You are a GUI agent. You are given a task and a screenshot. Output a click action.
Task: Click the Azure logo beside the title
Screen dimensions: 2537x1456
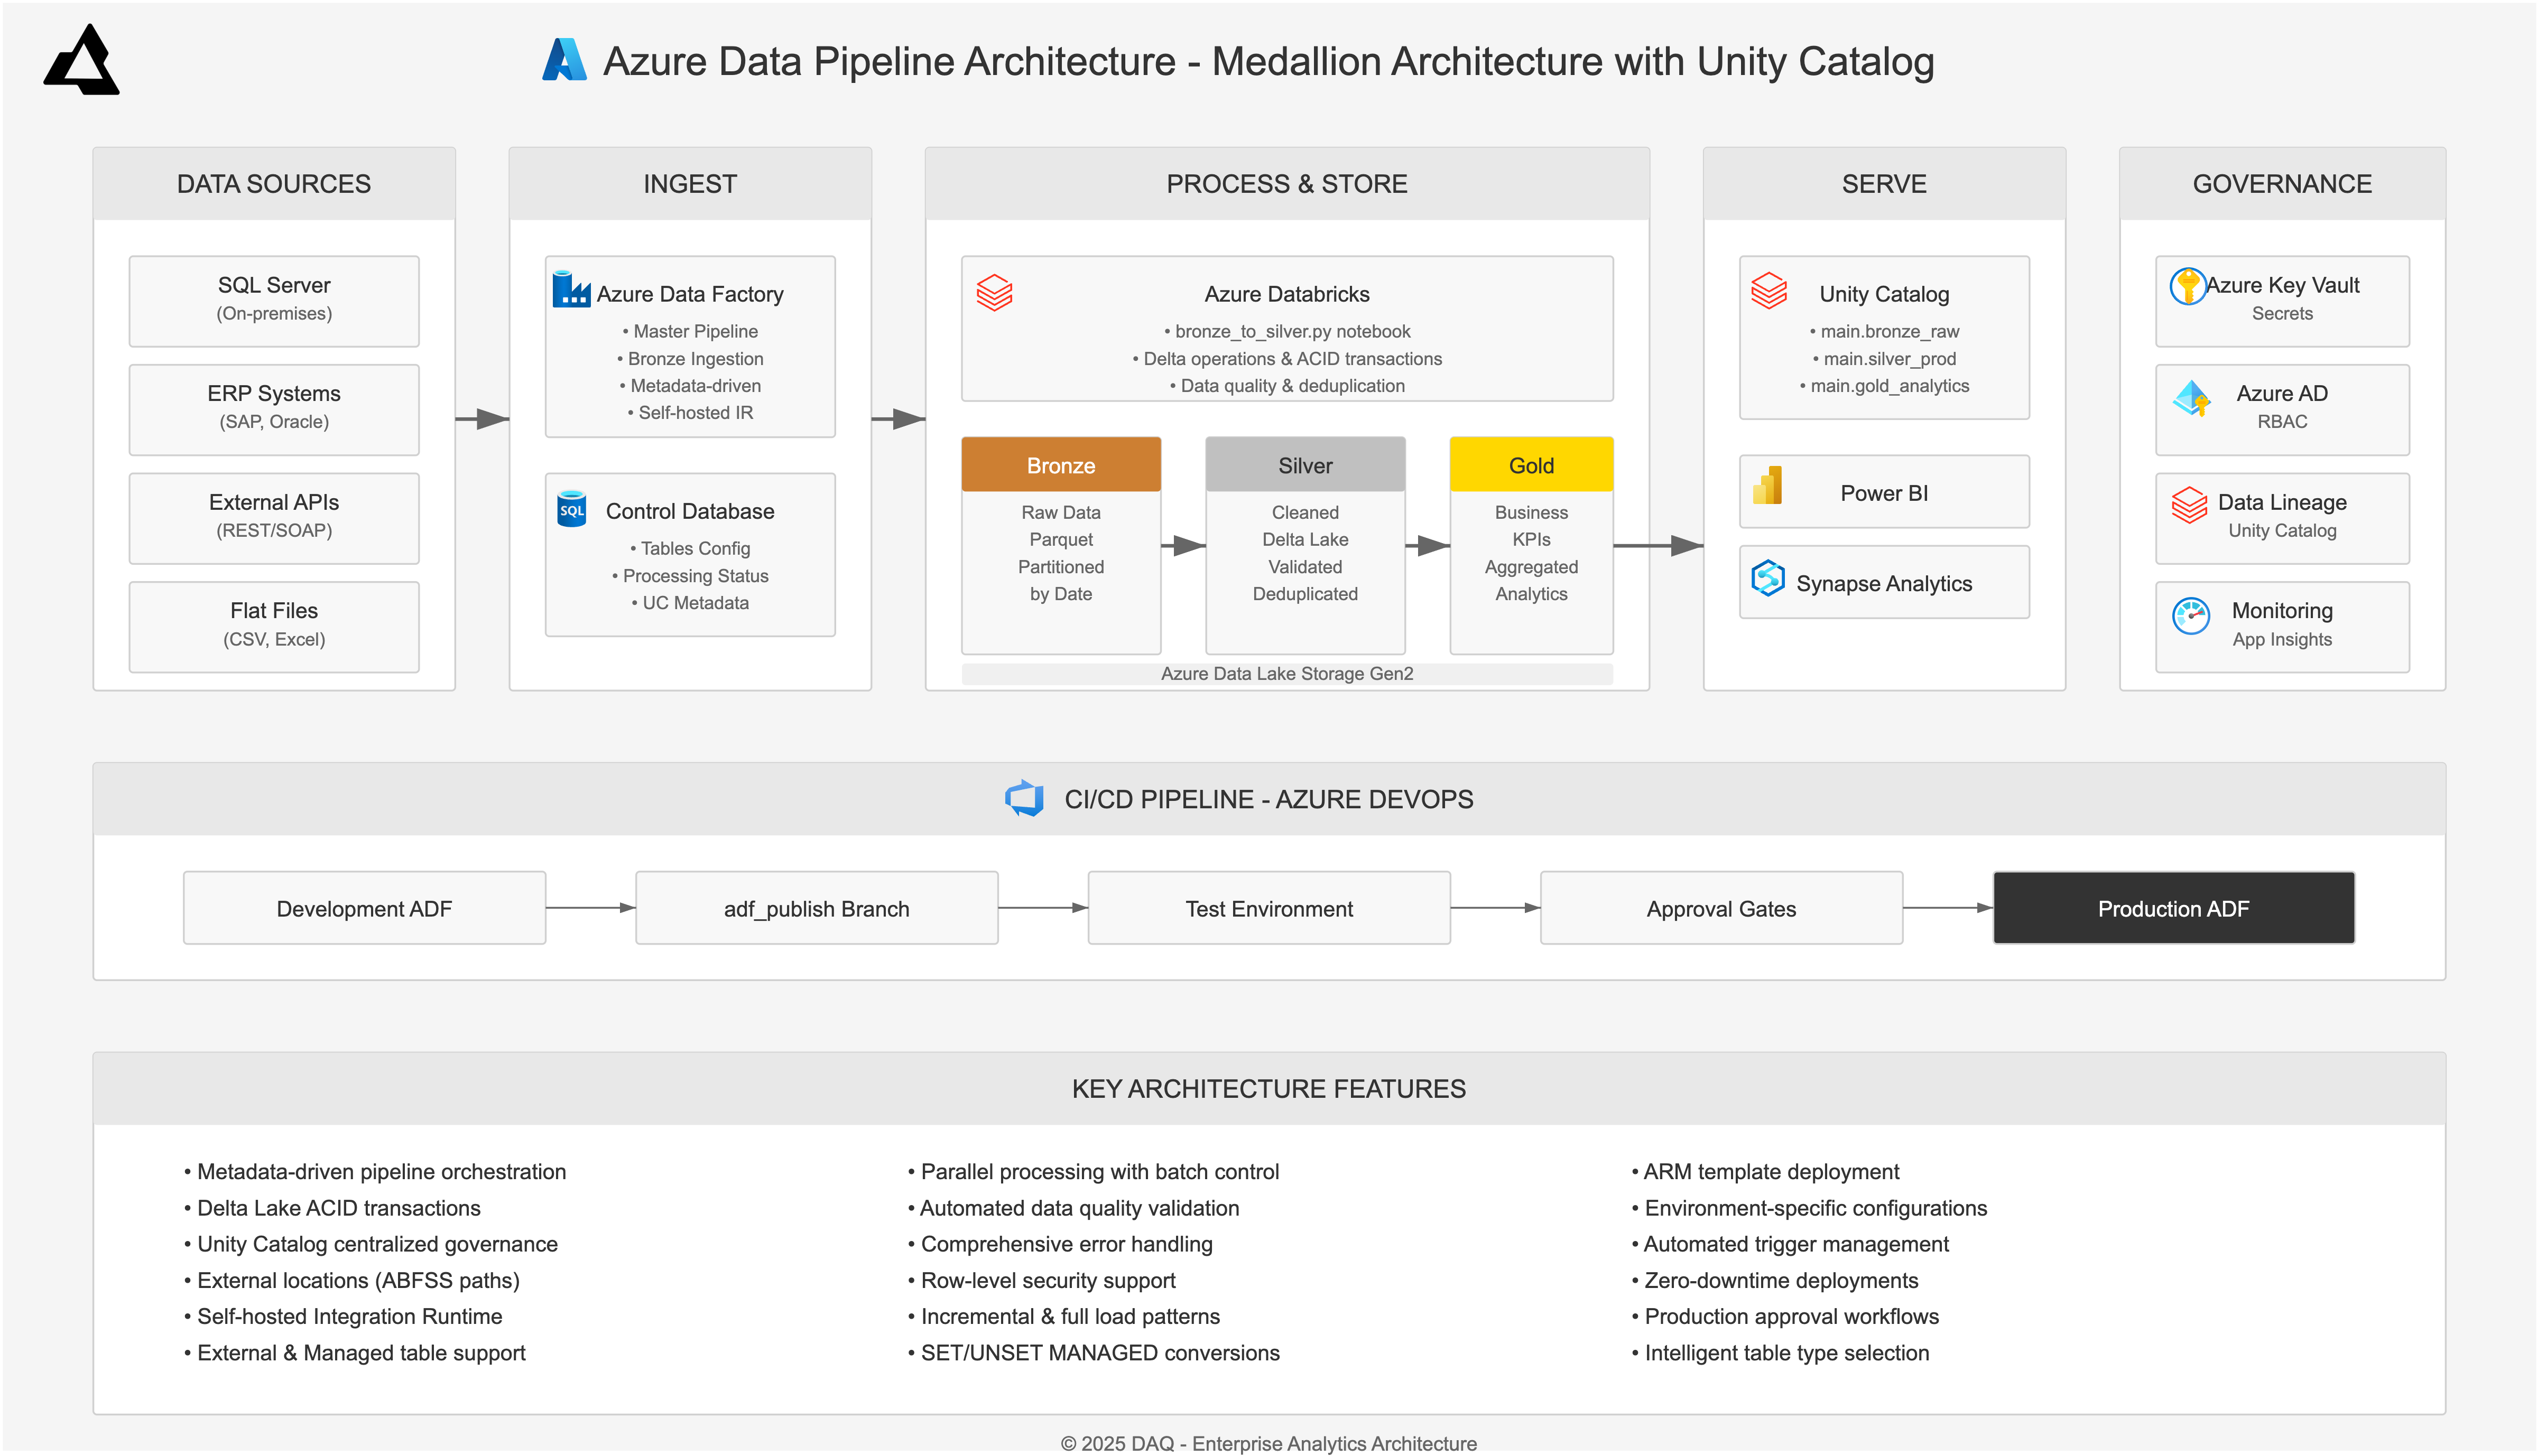(x=564, y=60)
